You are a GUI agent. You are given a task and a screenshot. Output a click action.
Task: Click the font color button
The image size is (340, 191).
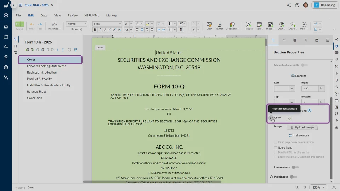tap(137, 24)
